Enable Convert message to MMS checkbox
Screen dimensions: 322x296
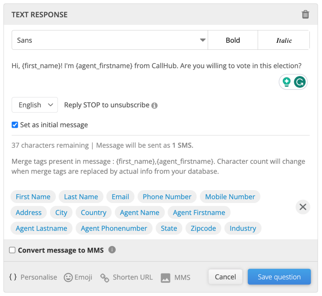click(x=12, y=250)
